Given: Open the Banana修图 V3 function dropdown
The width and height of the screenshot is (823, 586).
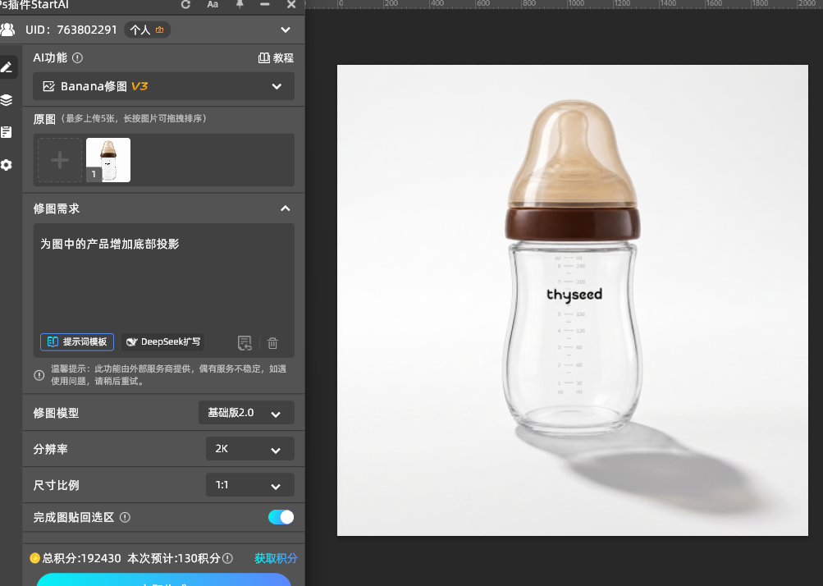Looking at the screenshot, I should [163, 86].
